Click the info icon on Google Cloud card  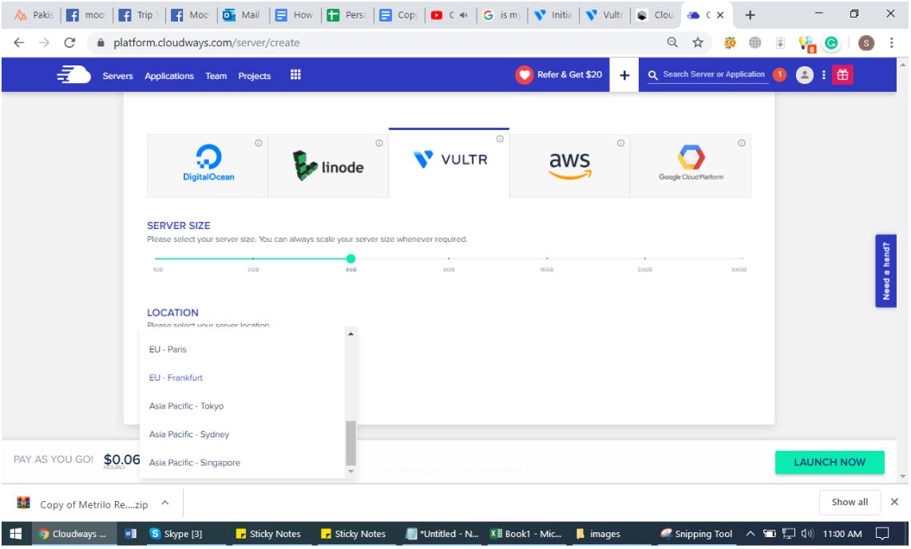(x=742, y=143)
